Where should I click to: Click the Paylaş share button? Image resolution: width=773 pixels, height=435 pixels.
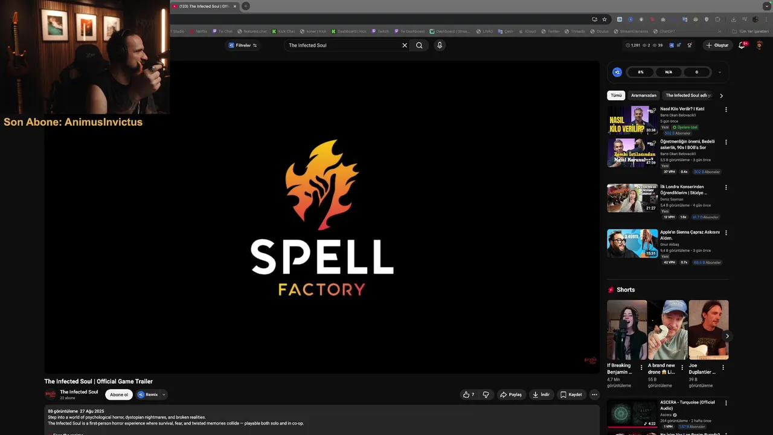click(x=511, y=395)
